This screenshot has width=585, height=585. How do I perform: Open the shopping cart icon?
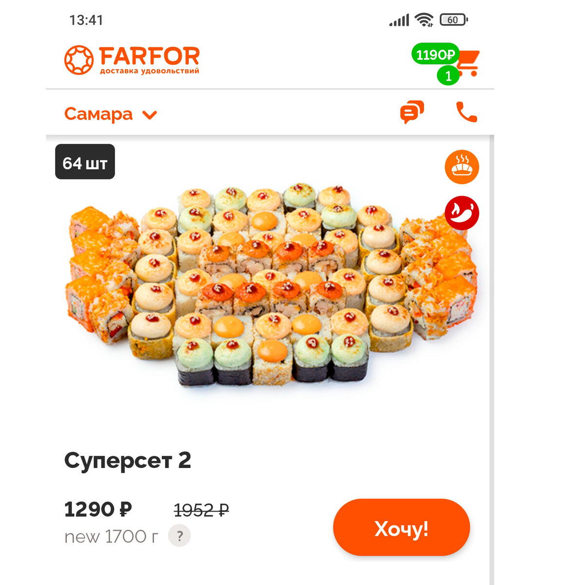468,63
